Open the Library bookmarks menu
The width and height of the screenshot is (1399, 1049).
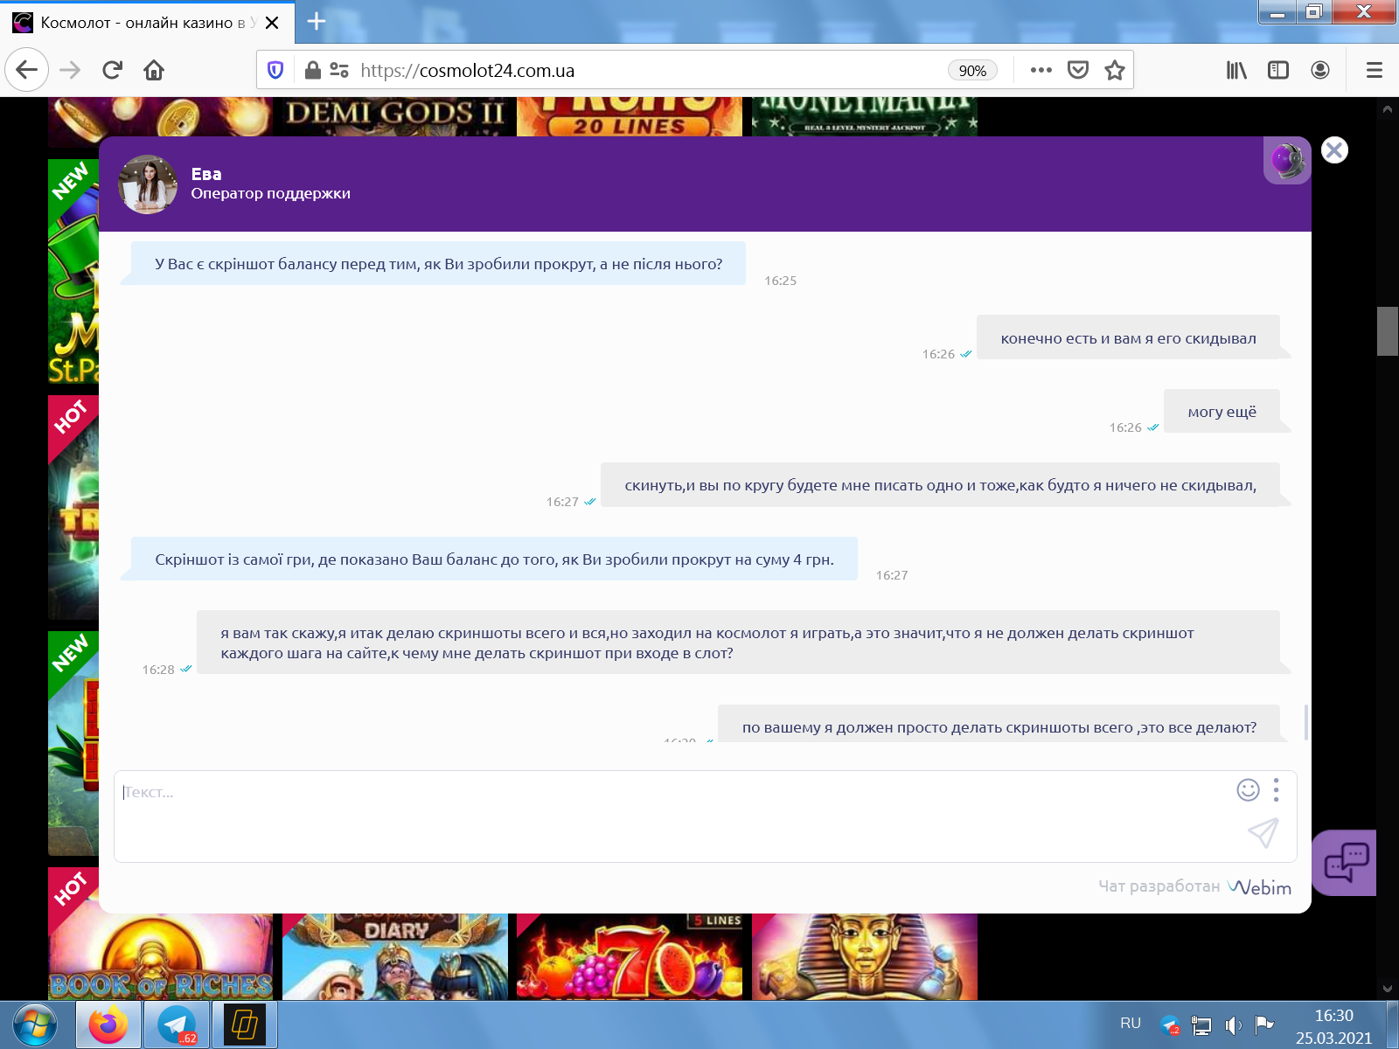pos(1236,70)
